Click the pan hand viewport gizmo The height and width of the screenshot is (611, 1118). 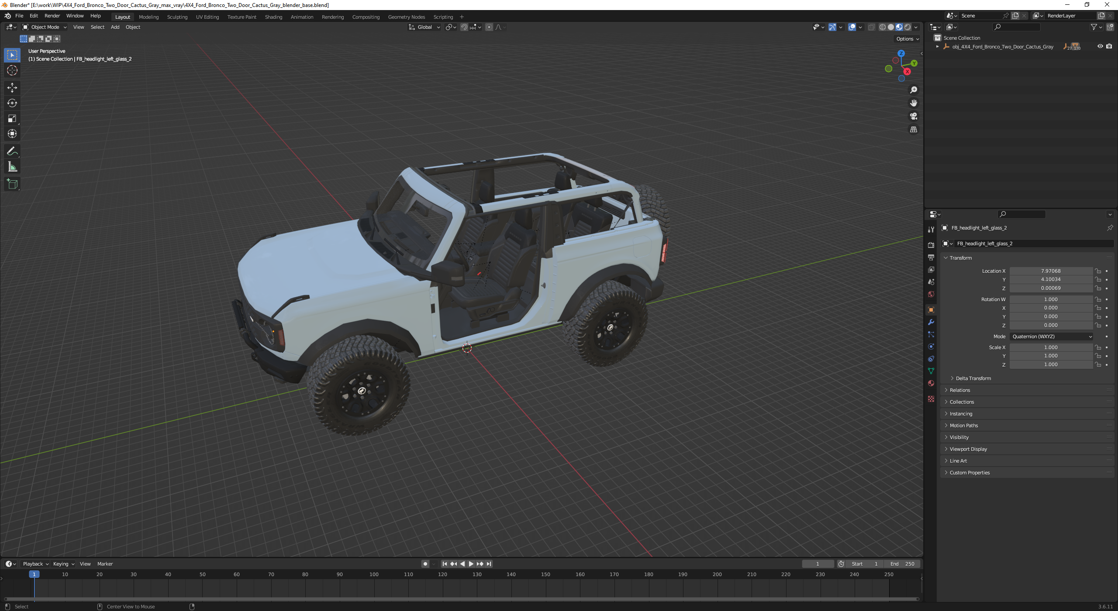click(914, 103)
